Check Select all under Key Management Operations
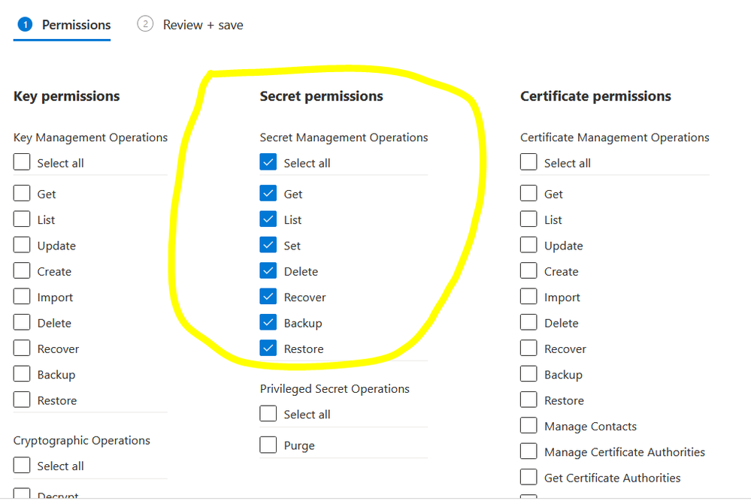The height and width of the screenshot is (501, 751). pos(23,163)
